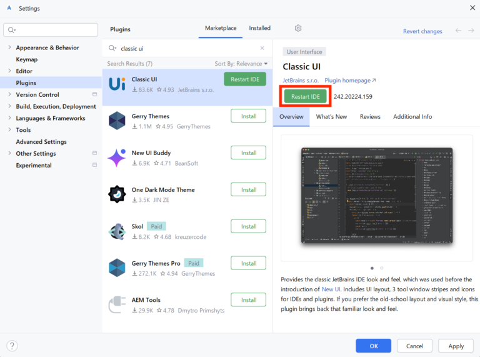
Task: Switch to the Installed tab
Action: click(259, 28)
